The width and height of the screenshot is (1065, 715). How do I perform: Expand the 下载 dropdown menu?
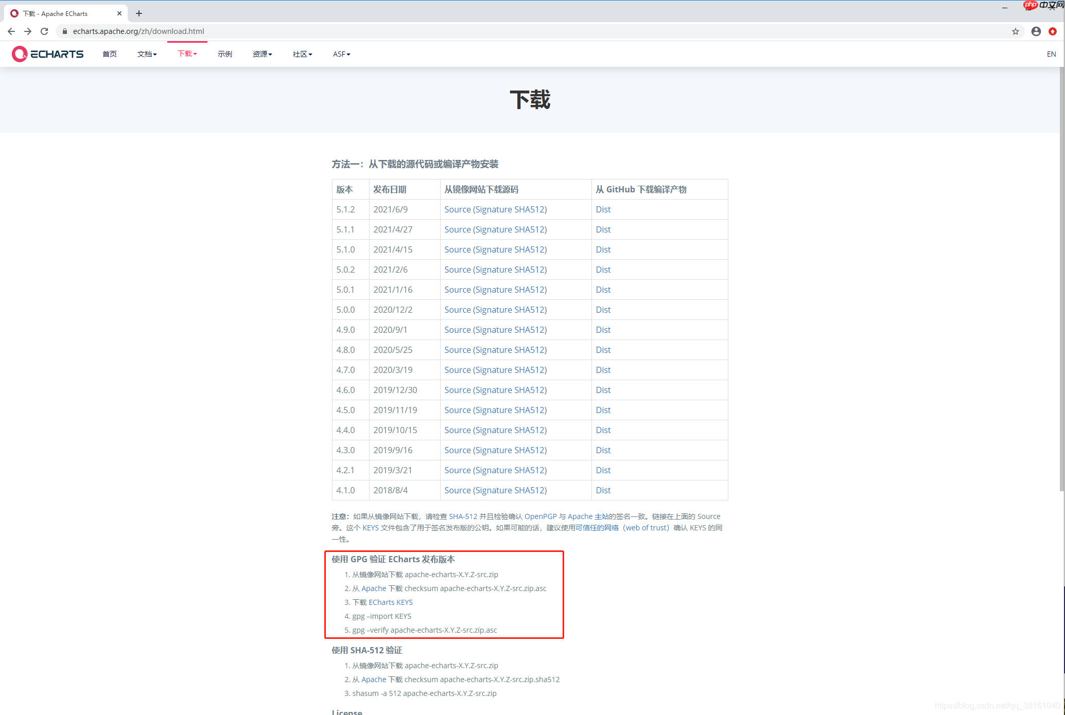point(187,53)
